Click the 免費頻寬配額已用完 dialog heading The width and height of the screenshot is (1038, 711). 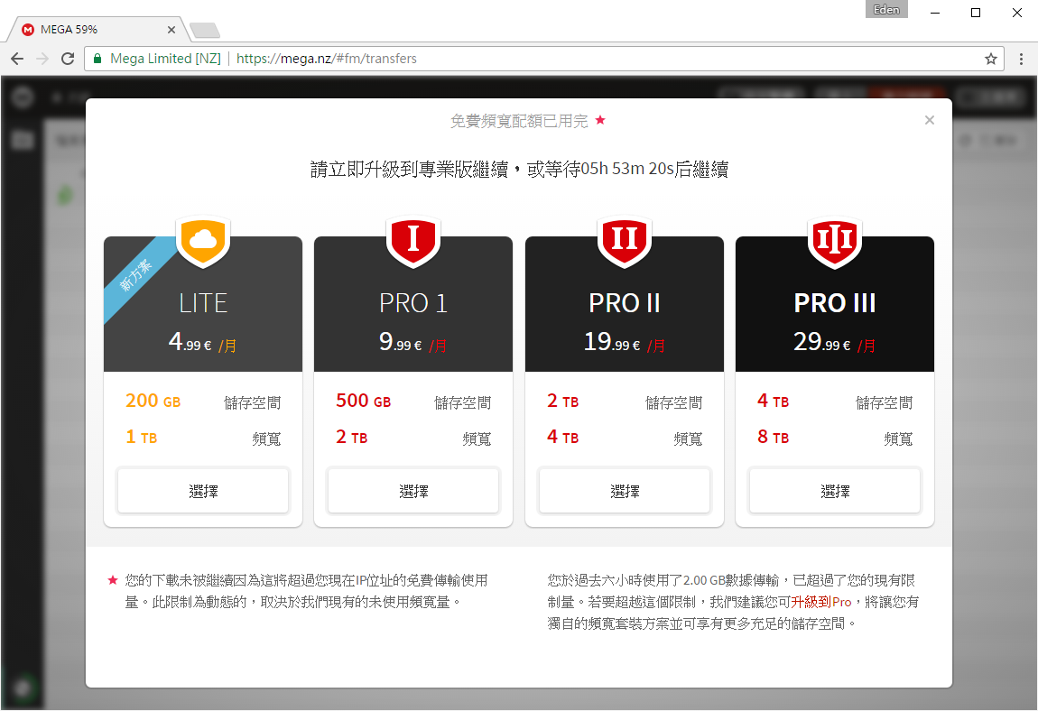click(x=519, y=121)
